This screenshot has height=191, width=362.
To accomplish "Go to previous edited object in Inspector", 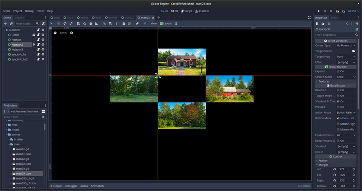I will (x=347, y=24).
